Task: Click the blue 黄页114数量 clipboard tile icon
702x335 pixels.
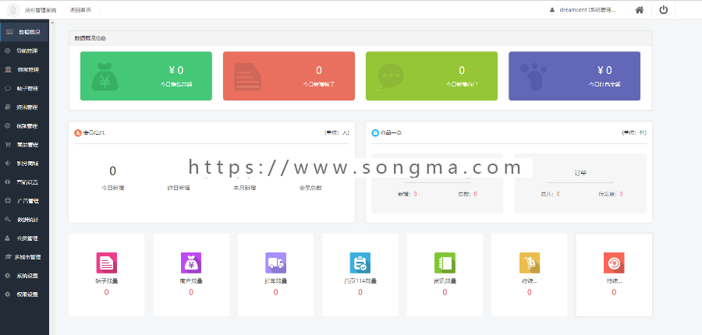Action: [360, 263]
